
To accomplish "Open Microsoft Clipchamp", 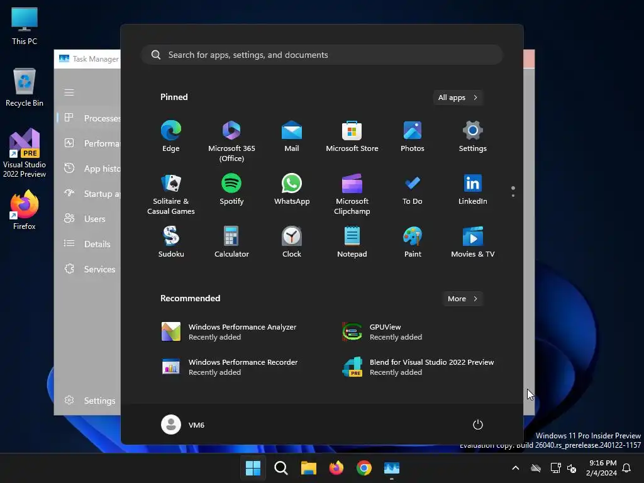I will 352,194.
